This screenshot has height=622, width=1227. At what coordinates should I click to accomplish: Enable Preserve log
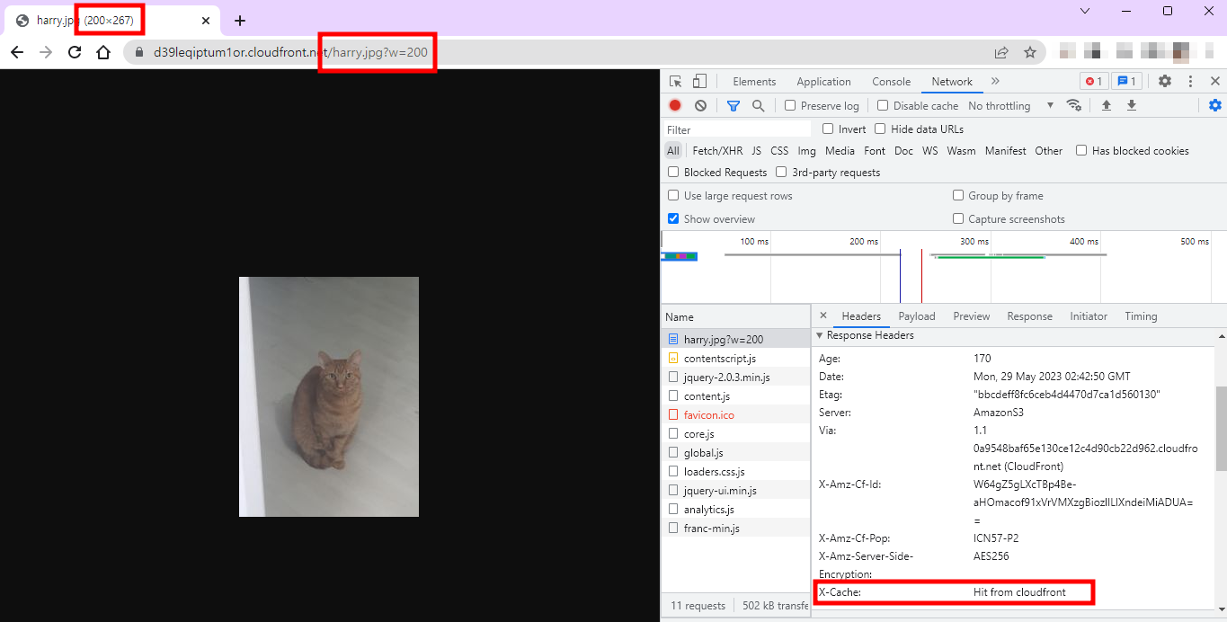(790, 105)
